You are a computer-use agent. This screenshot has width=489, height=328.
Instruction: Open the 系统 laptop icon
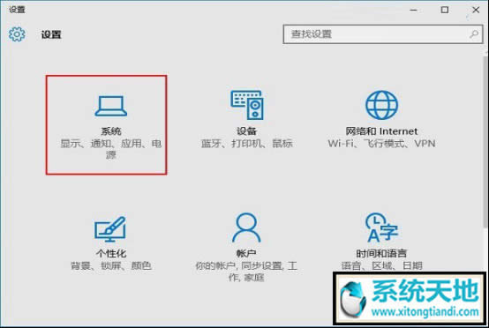[110, 106]
